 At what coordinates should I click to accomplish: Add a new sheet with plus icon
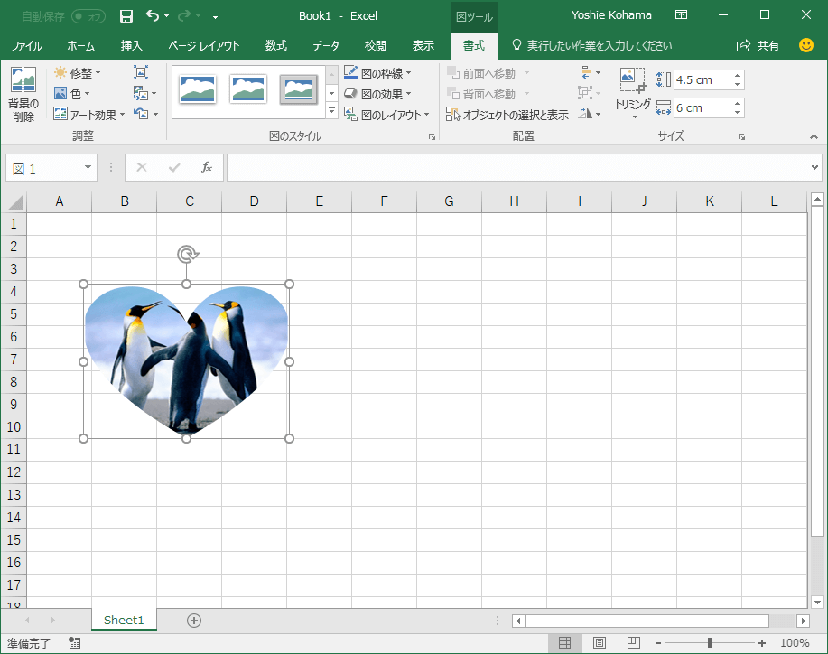(194, 621)
